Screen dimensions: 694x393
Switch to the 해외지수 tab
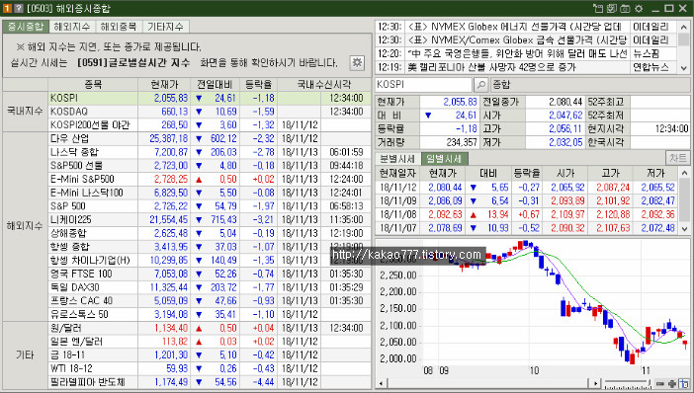coord(72,27)
